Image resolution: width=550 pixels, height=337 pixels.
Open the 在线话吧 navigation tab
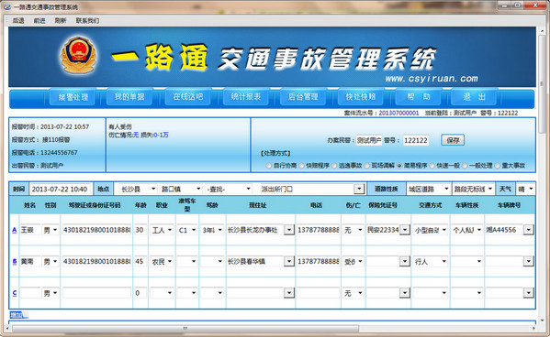188,97
